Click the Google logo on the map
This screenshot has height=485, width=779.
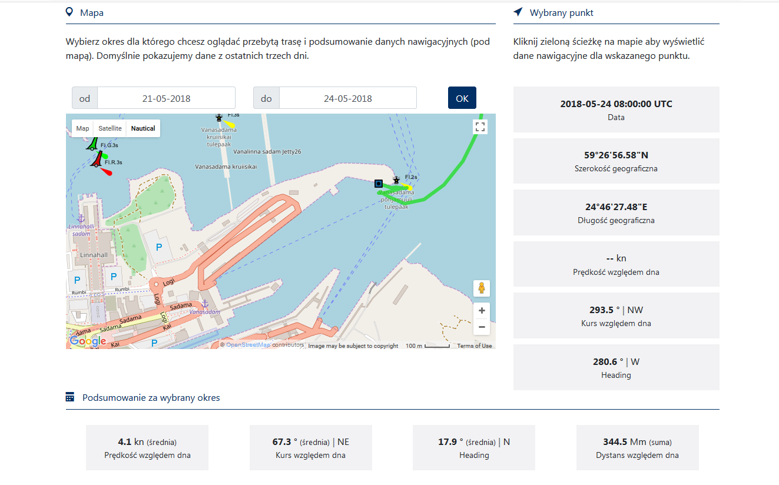click(87, 340)
